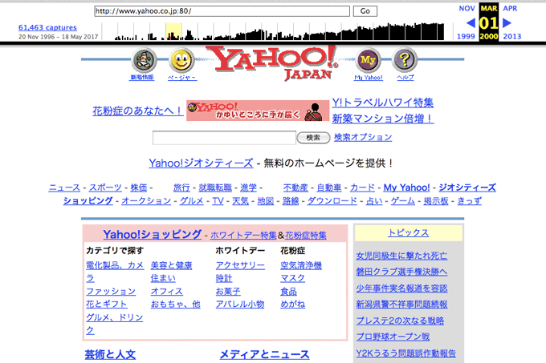The image size is (546, 363).
Task: Open Y2Kうるう問題誤作動報告 topic
Action: [406, 353]
